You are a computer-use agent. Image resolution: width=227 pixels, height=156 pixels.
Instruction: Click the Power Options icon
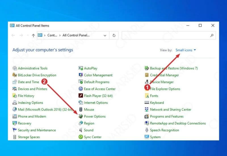coord(81,117)
